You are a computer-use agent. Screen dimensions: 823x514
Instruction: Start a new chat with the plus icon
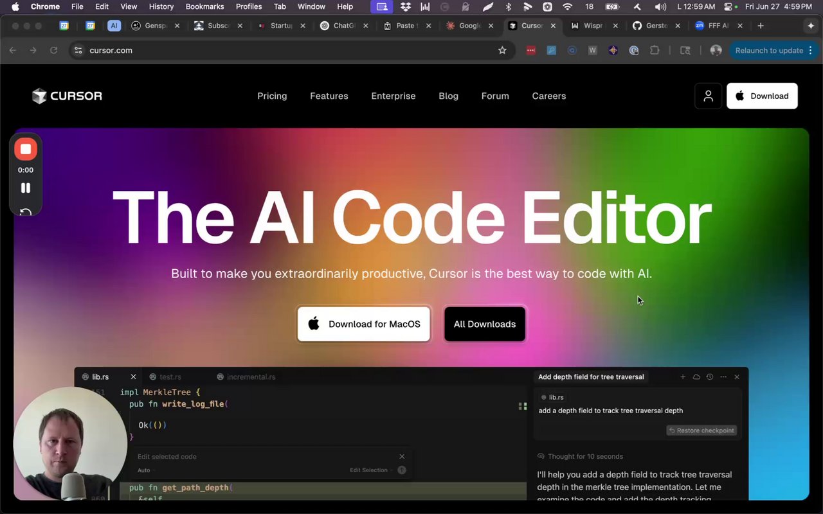pos(683,377)
